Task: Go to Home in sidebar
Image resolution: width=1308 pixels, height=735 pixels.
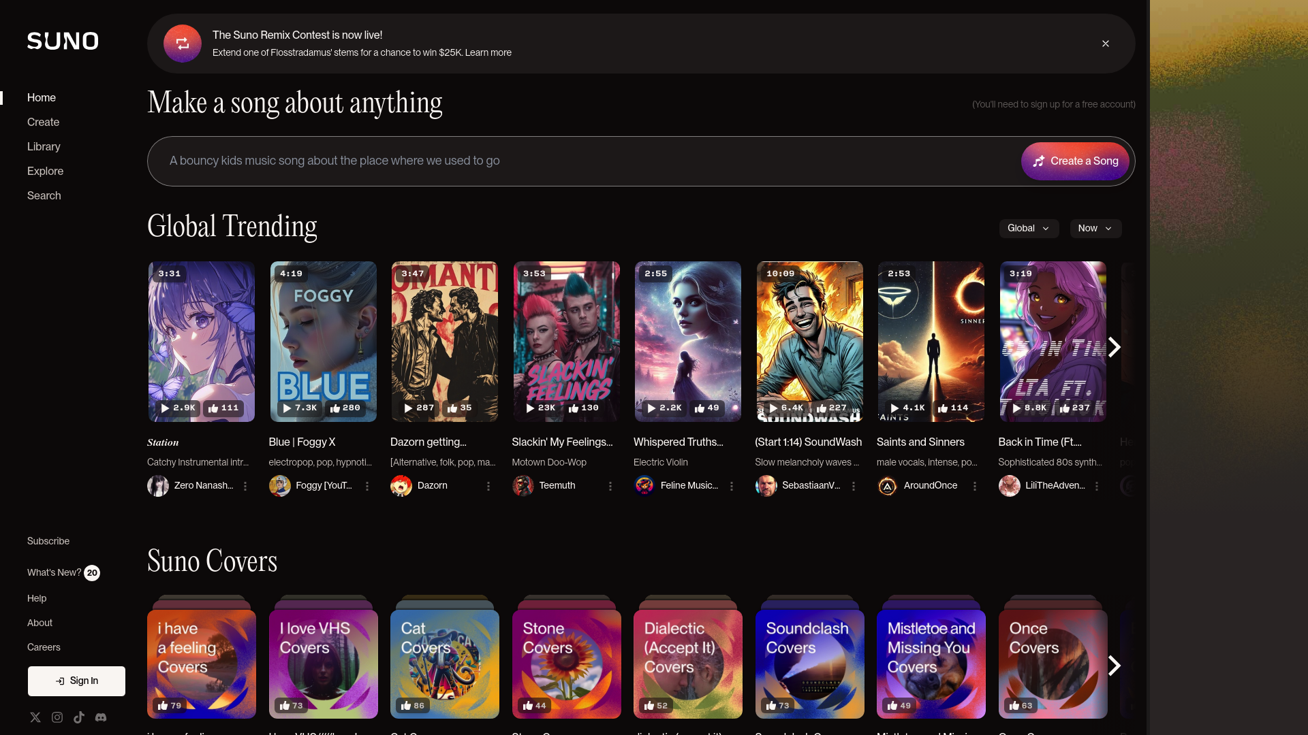Action: (42, 98)
